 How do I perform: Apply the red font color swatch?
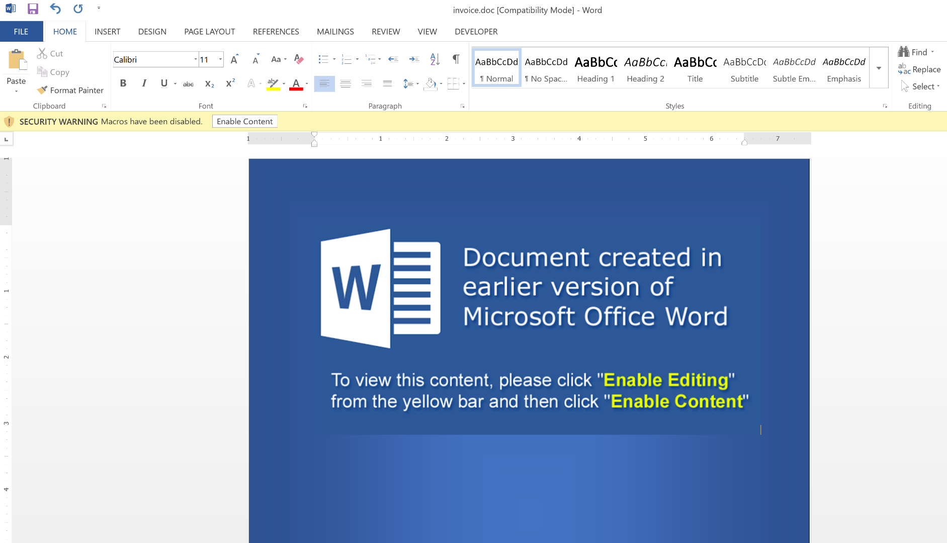click(296, 84)
